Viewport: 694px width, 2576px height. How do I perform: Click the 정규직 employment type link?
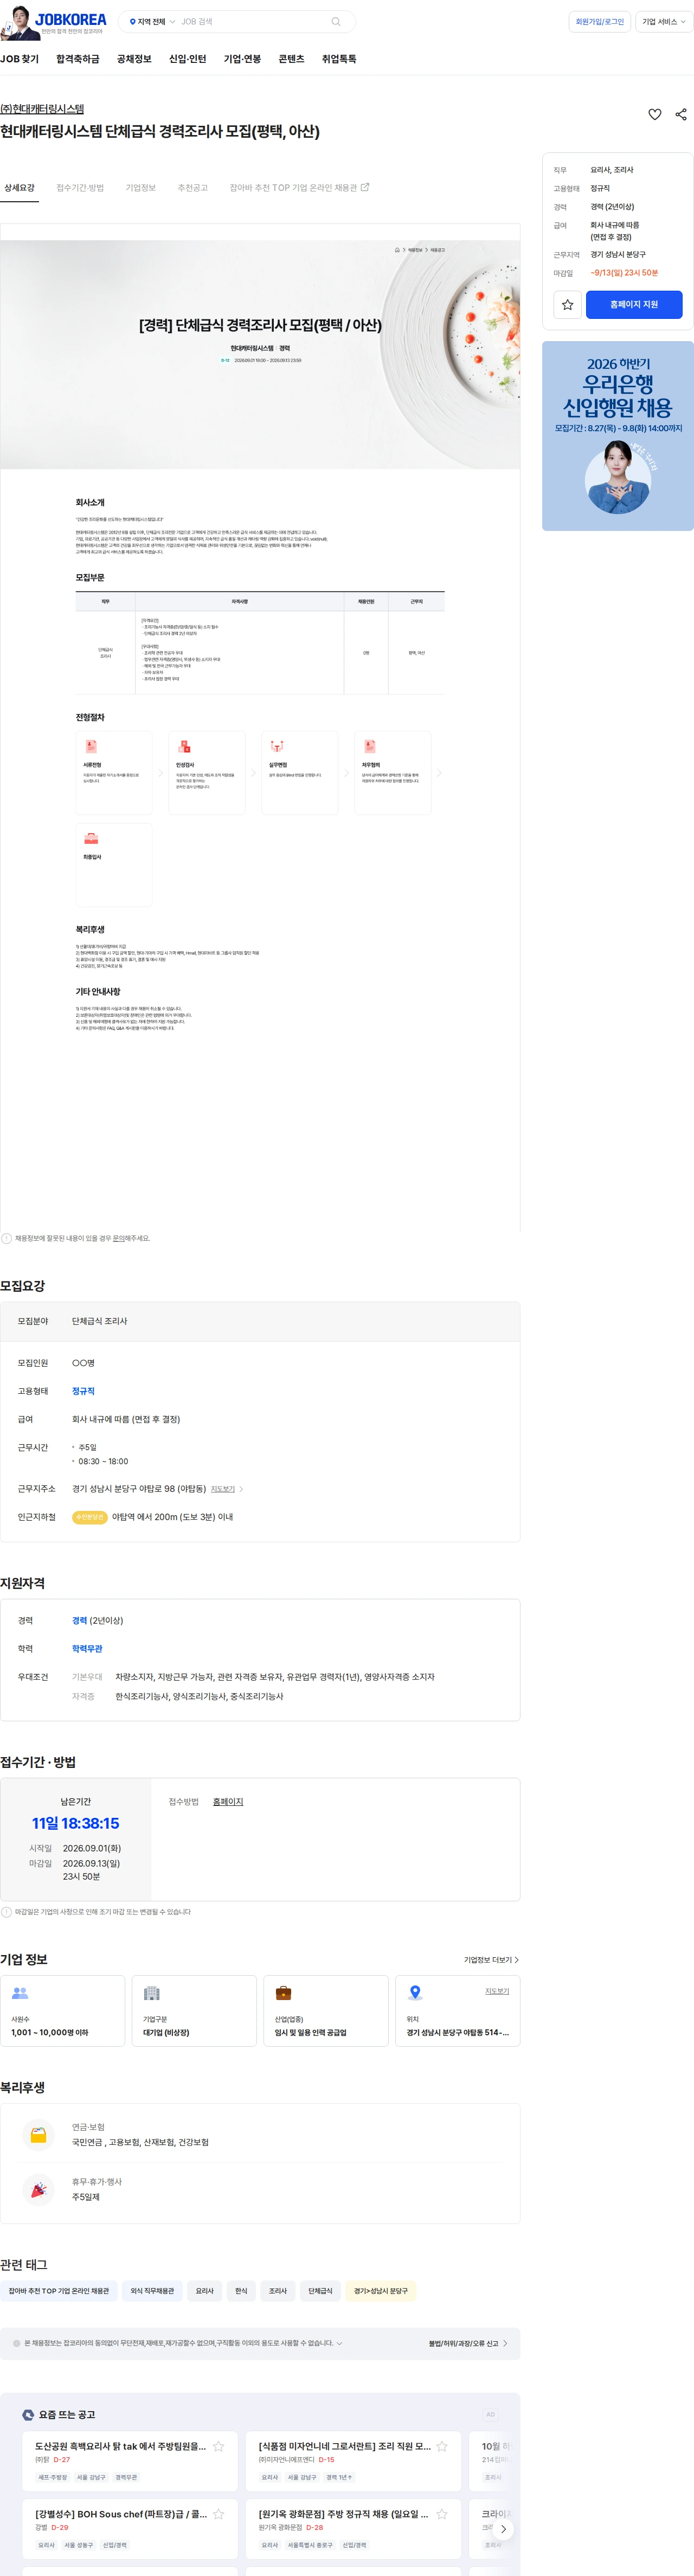[83, 1391]
